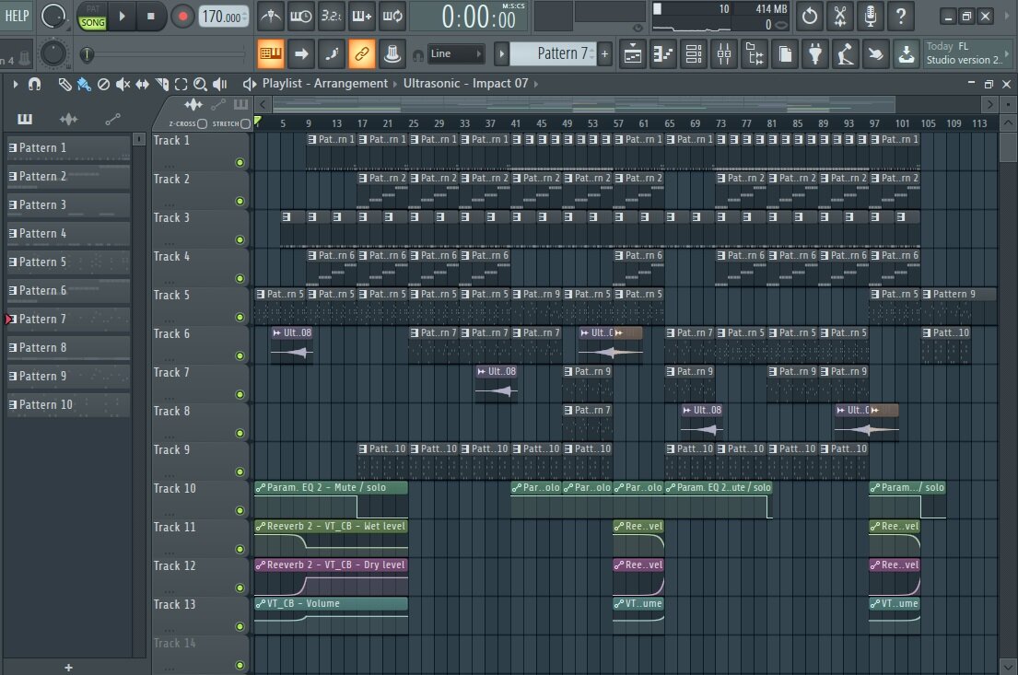Stop playback with the stop button
The width and height of the screenshot is (1018, 675).
pos(150,17)
